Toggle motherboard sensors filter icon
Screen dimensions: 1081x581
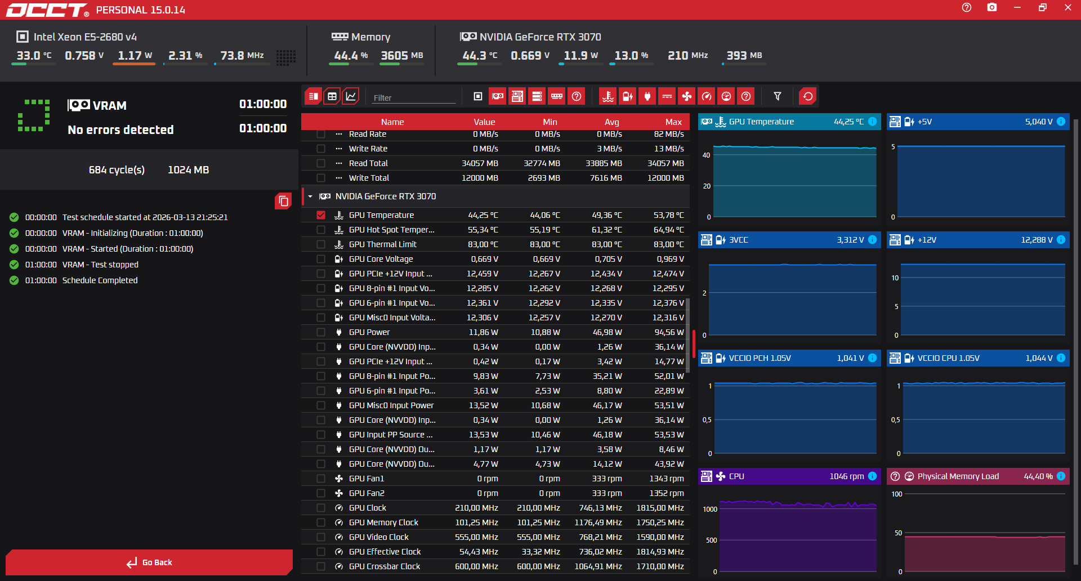click(x=517, y=96)
